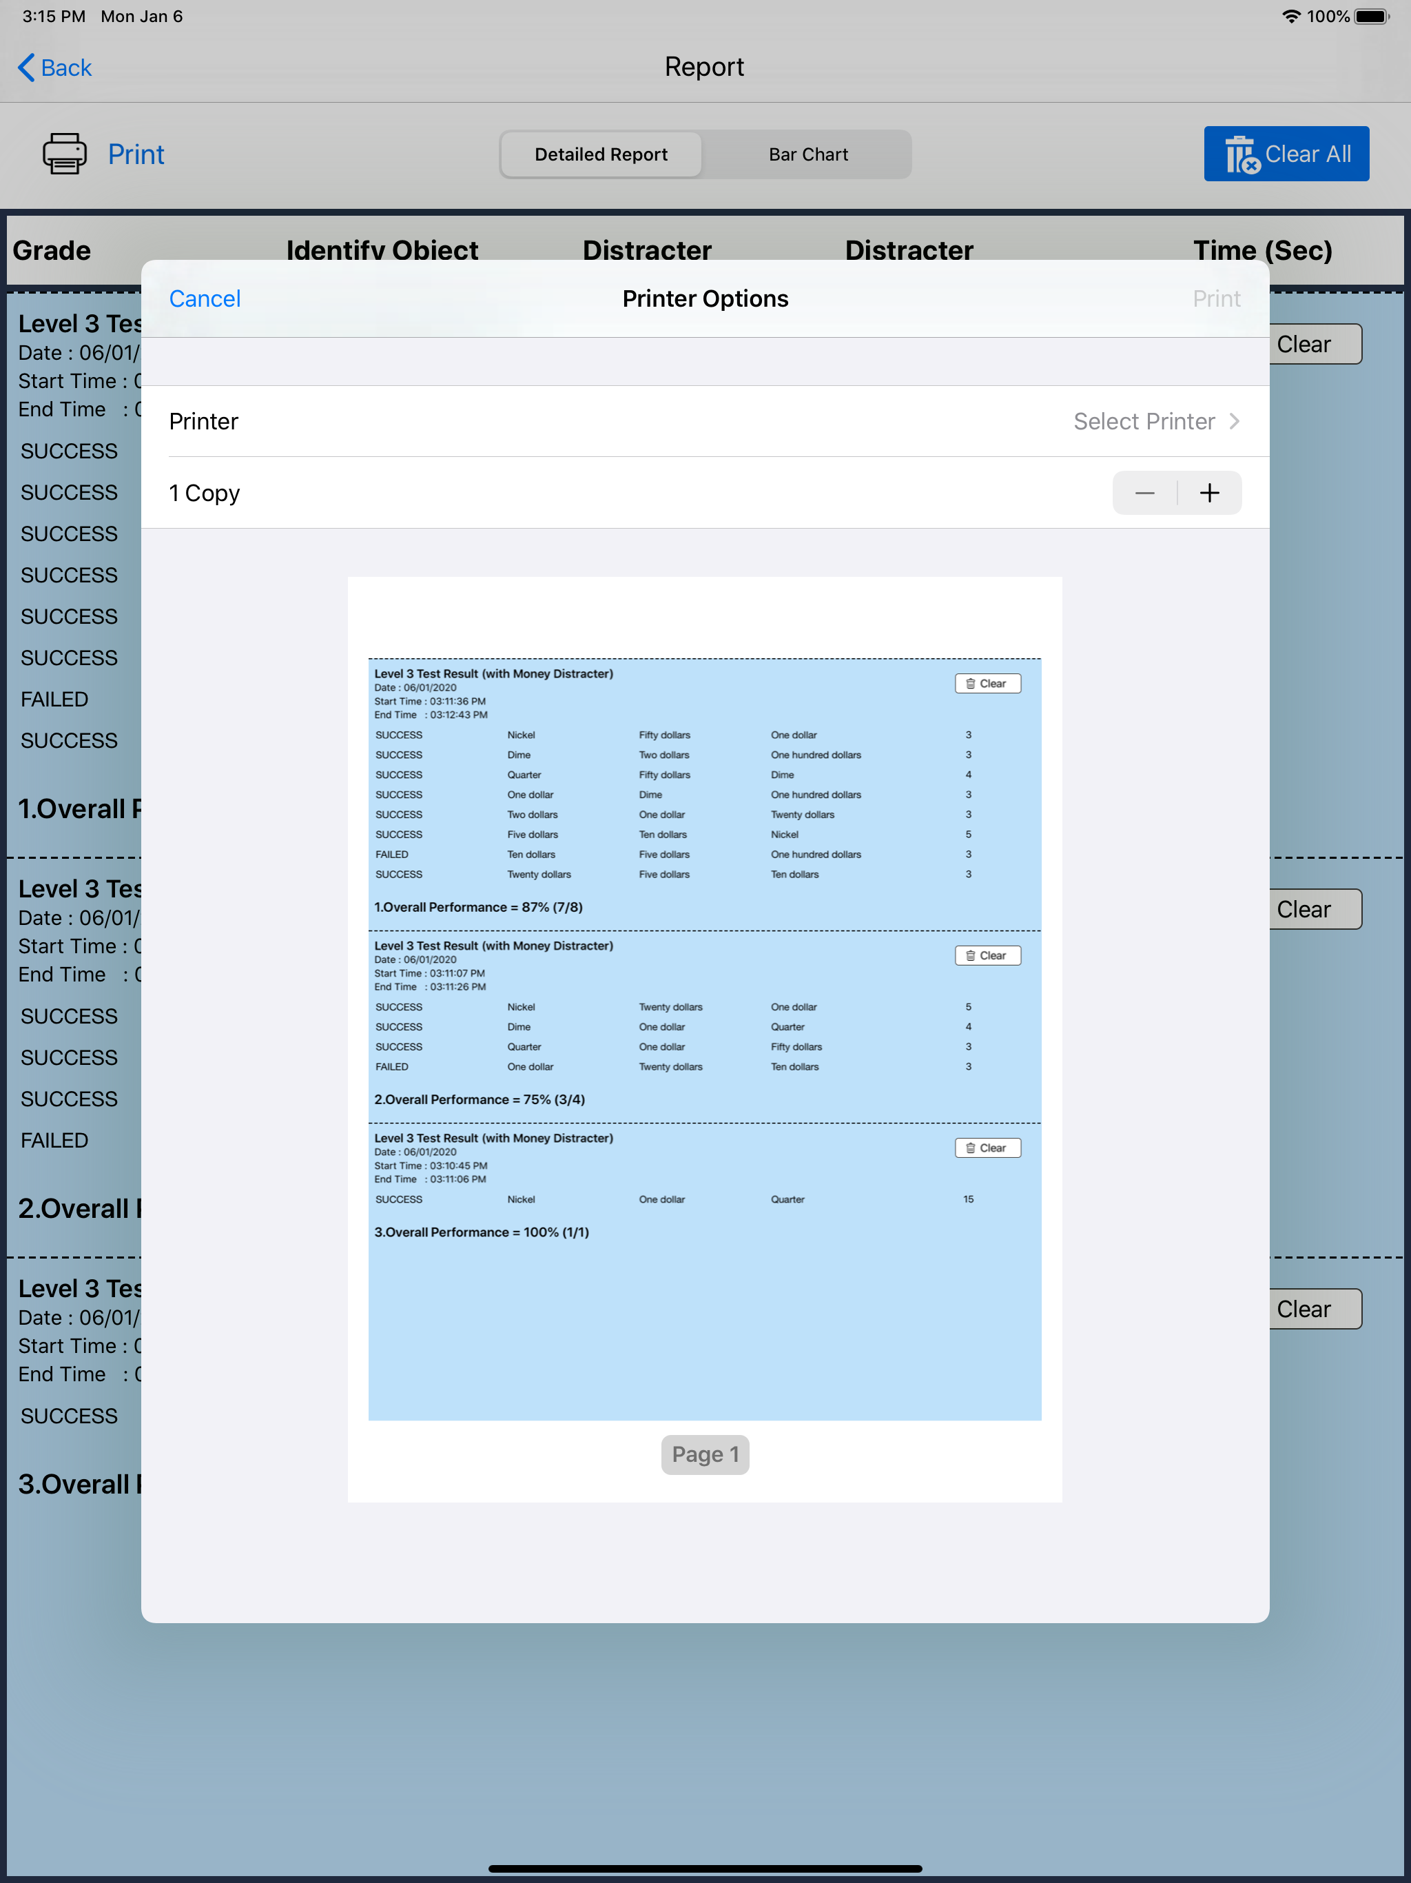Switch to the Detailed Report tab
Image resolution: width=1411 pixels, height=1883 pixels.
(x=601, y=154)
